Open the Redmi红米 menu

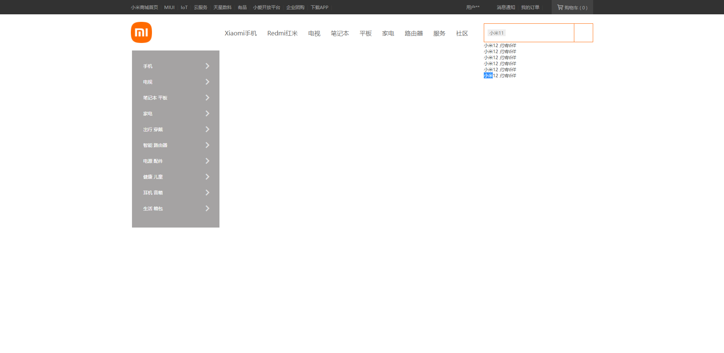[x=282, y=33]
